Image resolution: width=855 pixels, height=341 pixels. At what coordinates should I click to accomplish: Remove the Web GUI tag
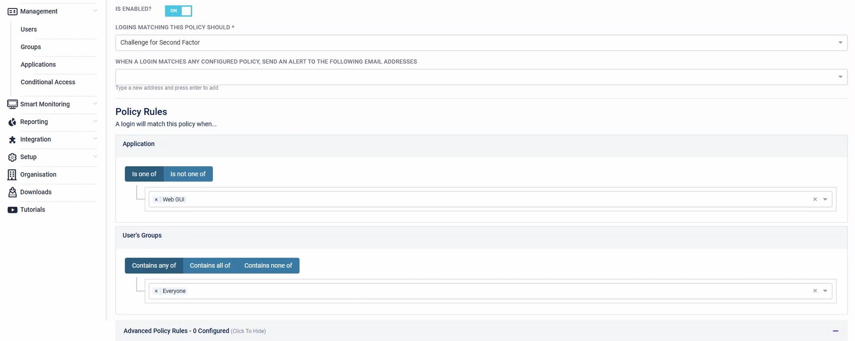tap(156, 200)
